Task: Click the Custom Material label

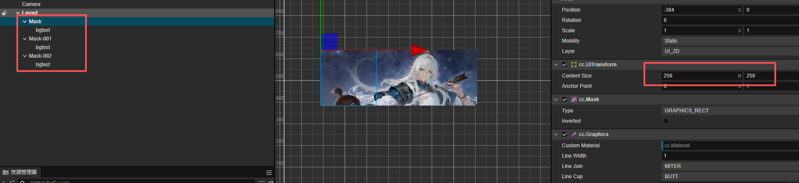Action: pyautogui.click(x=580, y=146)
